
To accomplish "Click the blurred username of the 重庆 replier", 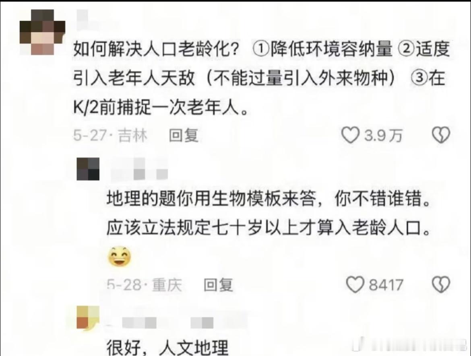I will click(x=140, y=170).
